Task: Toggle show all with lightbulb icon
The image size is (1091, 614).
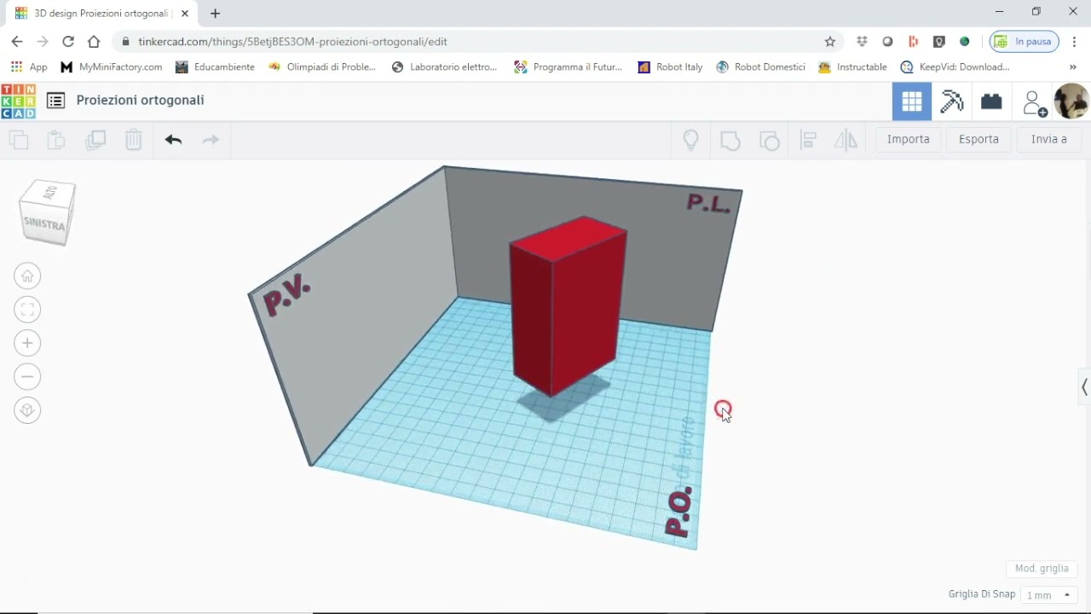Action: 691,140
